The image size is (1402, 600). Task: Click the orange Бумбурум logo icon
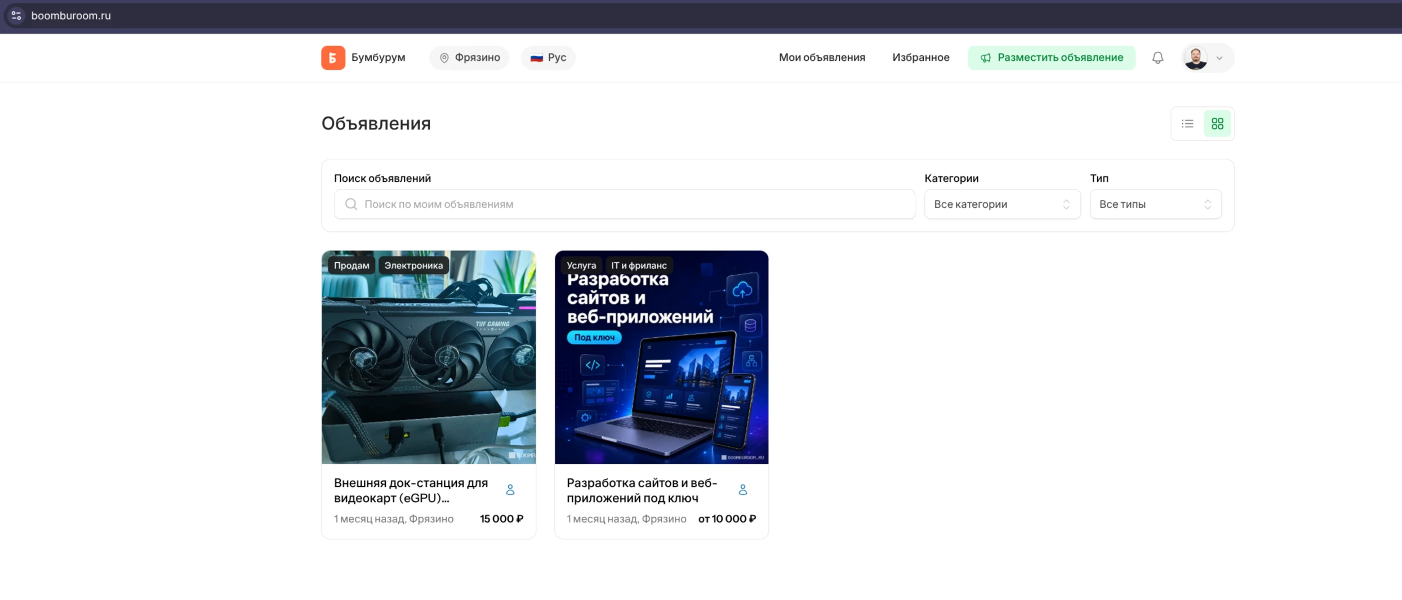tap(333, 57)
